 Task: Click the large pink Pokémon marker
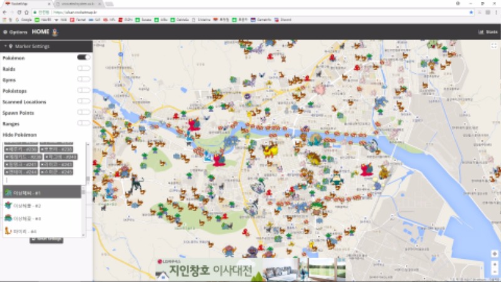click(x=319, y=89)
